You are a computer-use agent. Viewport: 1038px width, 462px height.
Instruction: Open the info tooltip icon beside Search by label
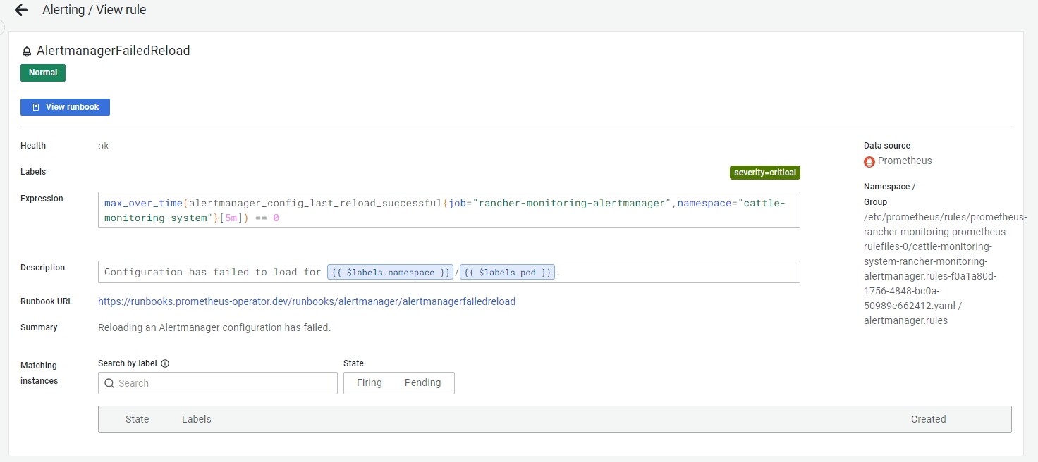[165, 363]
